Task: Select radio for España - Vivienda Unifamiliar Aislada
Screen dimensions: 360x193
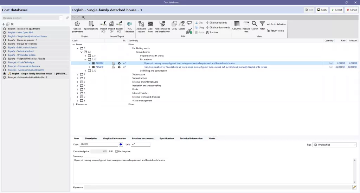Action: (x=4, y=59)
